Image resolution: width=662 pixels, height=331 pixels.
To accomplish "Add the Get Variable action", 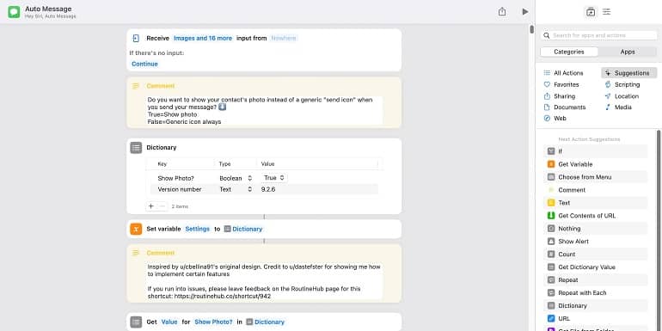I will click(x=595, y=164).
